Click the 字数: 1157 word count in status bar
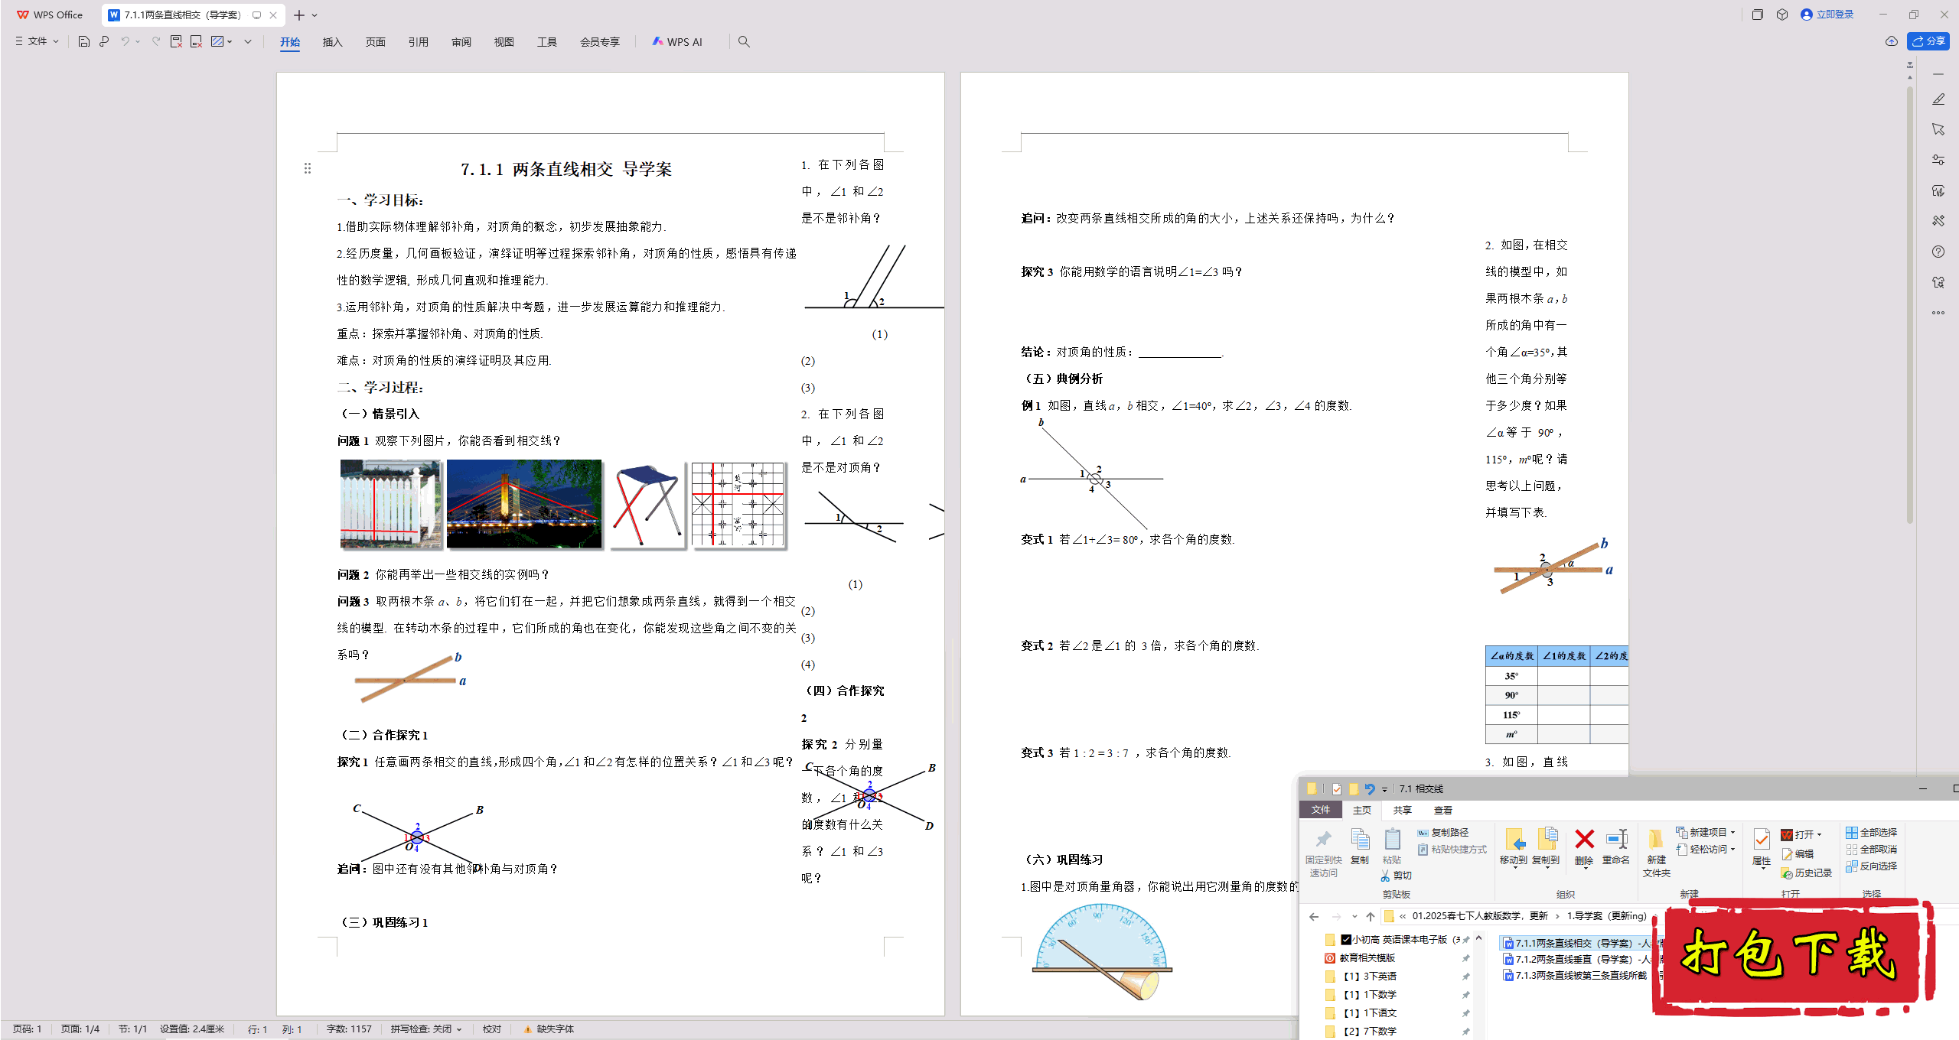1959x1040 pixels. [x=349, y=1029]
